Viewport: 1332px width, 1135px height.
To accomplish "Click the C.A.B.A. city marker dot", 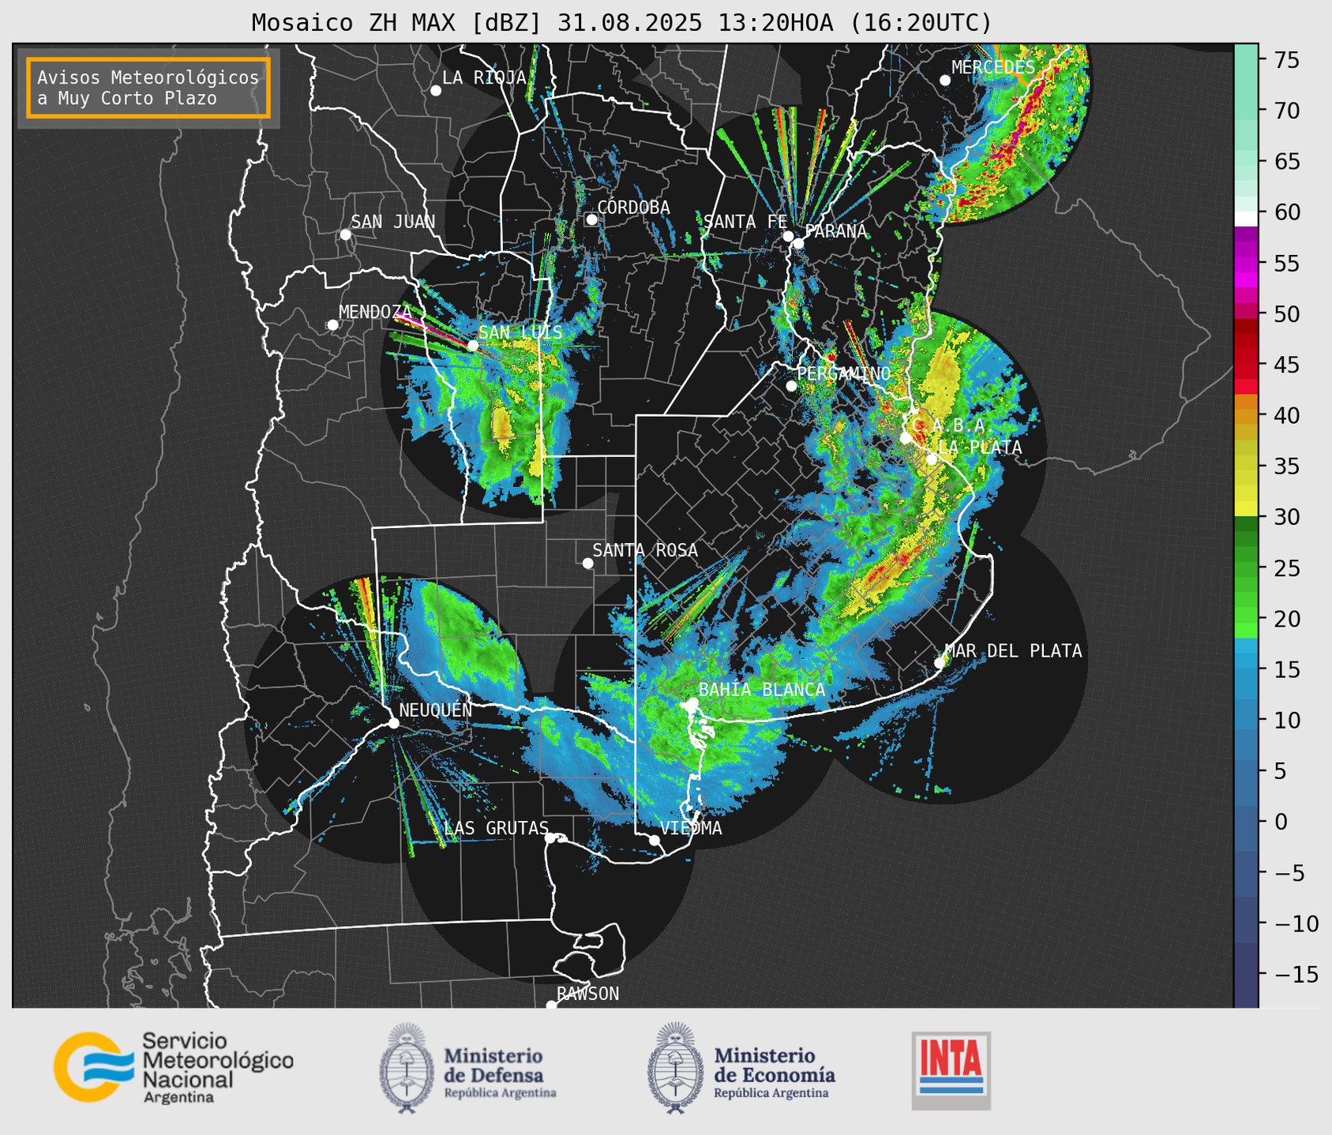I will (906, 438).
